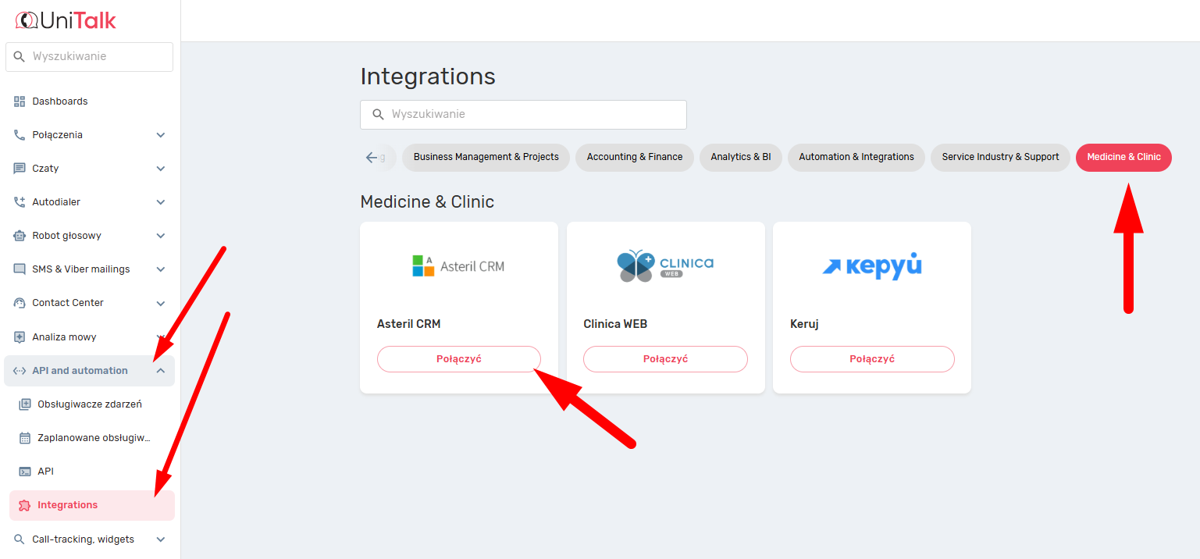This screenshot has height=559, width=1200.
Task: Click the SMS & Viber mailings icon
Action: coord(20,269)
